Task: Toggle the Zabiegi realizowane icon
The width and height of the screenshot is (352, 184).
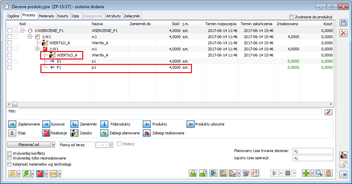Action: tap(146, 133)
